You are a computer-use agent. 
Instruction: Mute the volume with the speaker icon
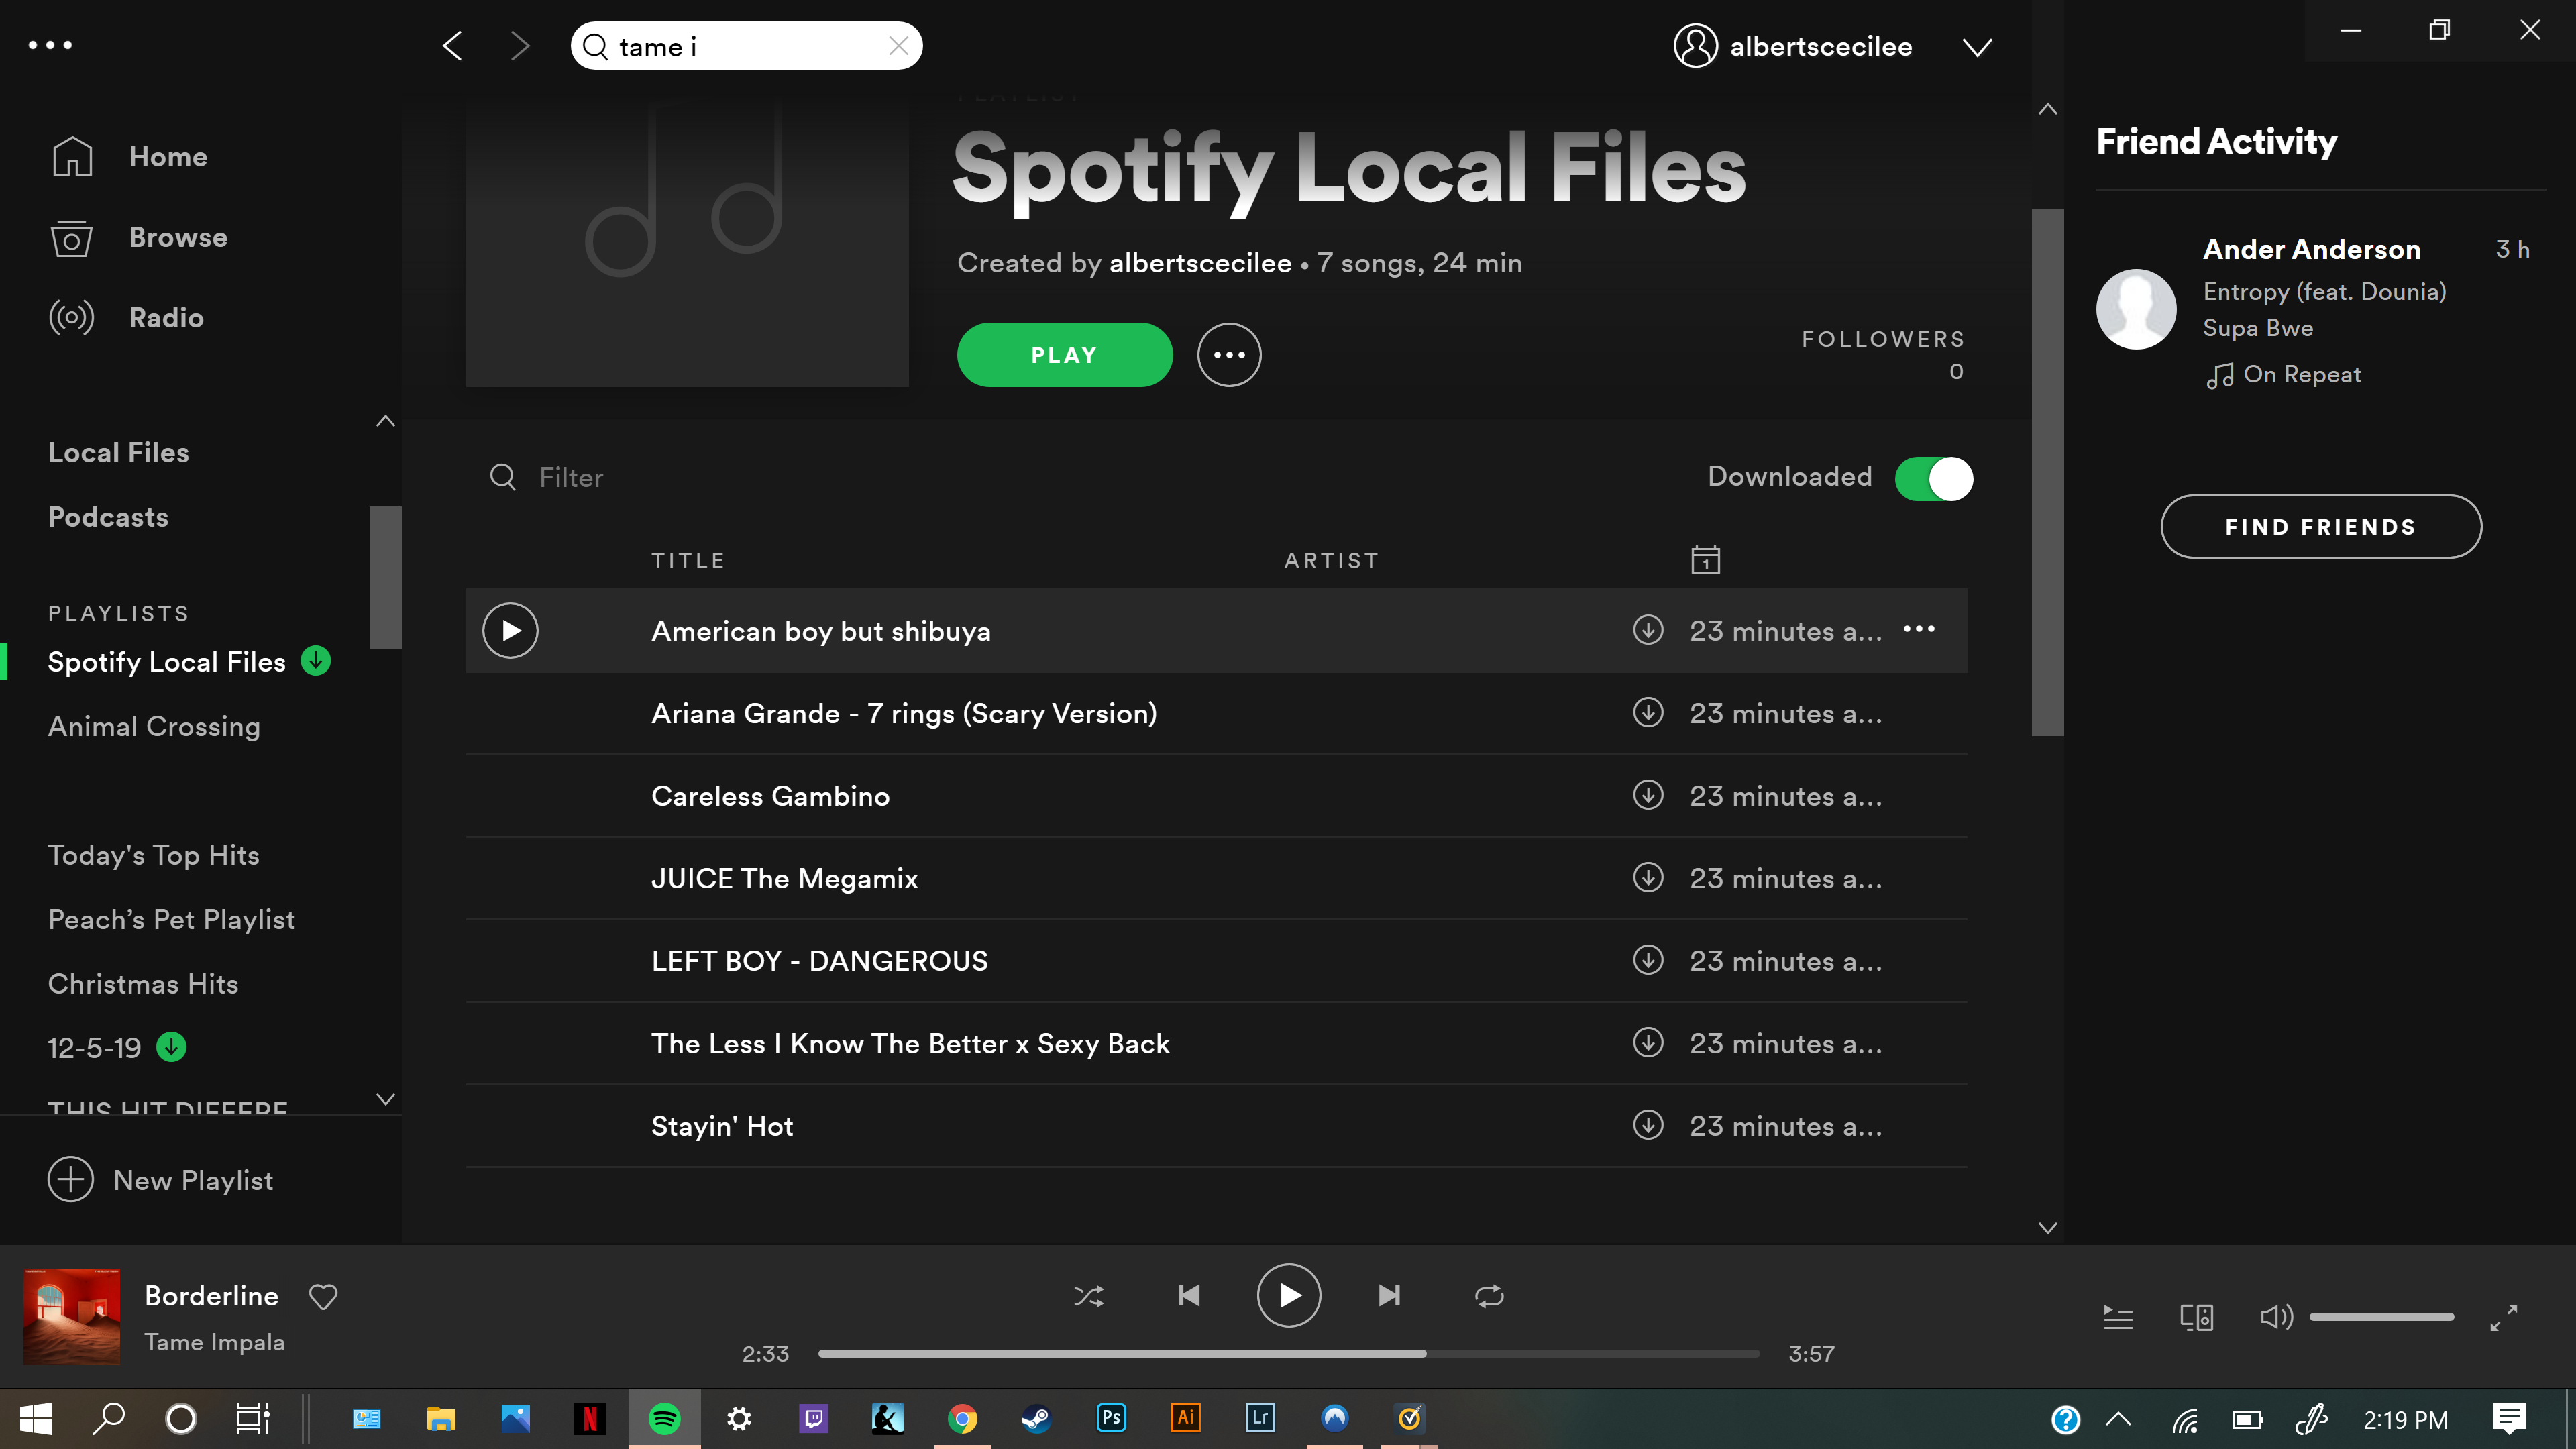(x=2276, y=1317)
